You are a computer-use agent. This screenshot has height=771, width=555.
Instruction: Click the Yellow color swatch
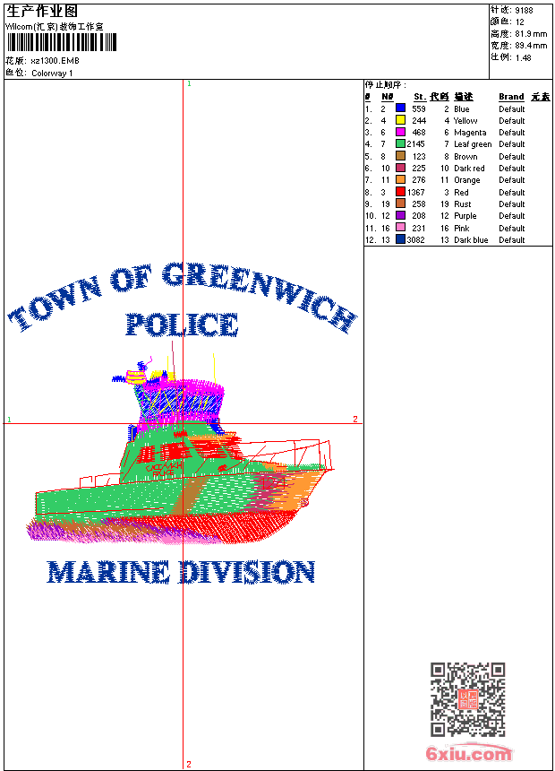(401, 120)
